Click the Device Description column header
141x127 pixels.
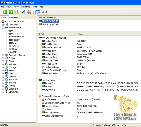click(89, 18)
